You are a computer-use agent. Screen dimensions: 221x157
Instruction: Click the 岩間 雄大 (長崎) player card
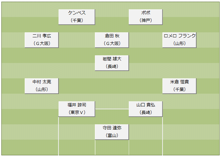click(112, 63)
